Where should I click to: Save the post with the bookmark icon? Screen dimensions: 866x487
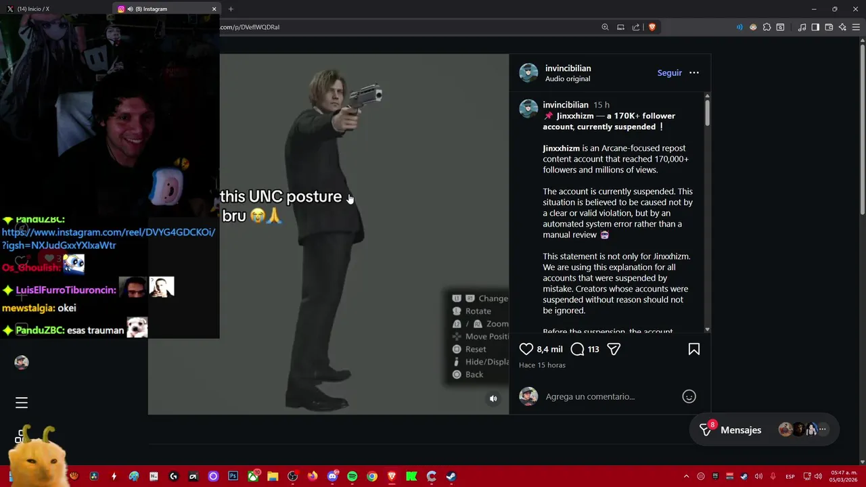tap(694, 349)
